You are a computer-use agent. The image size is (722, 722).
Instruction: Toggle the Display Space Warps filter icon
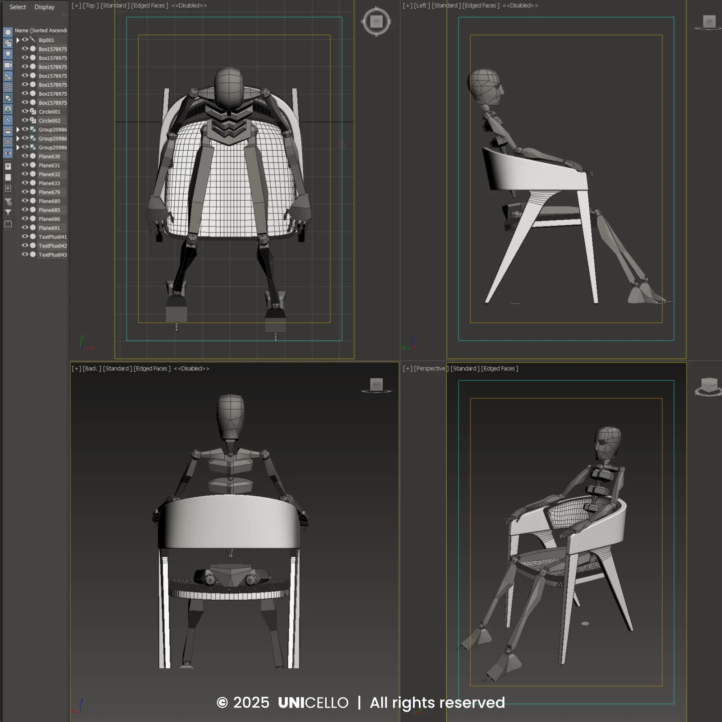(x=8, y=87)
